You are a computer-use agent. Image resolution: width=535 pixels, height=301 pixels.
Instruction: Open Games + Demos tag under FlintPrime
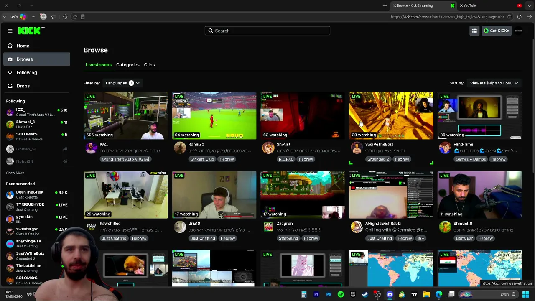471,159
